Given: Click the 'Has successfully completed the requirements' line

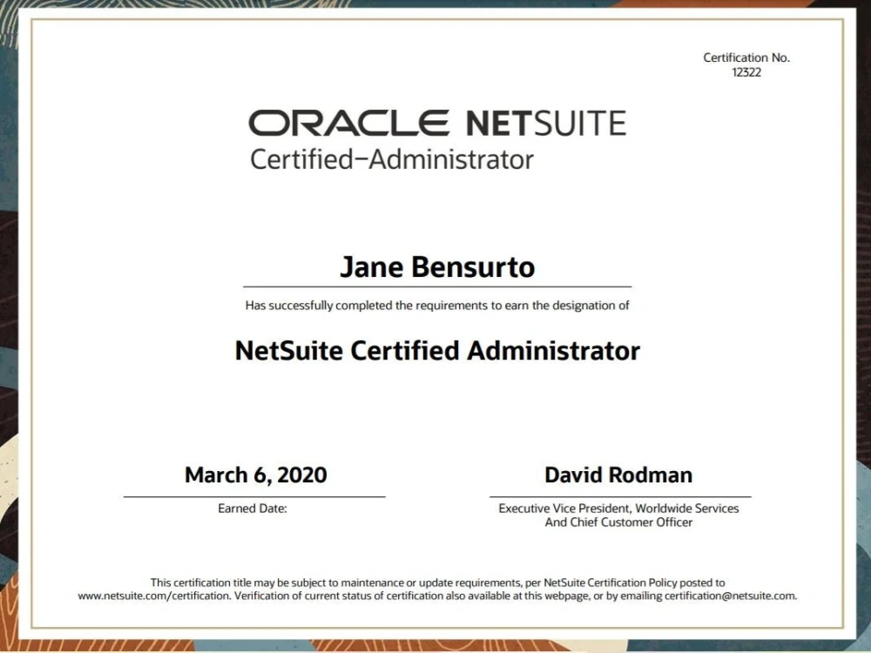Looking at the screenshot, I should 437,306.
